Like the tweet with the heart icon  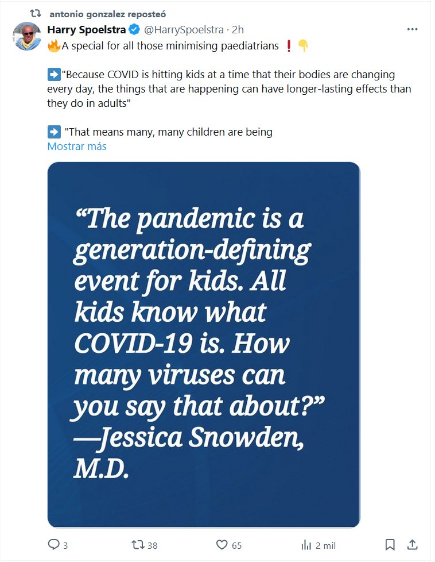coord(222,545)
